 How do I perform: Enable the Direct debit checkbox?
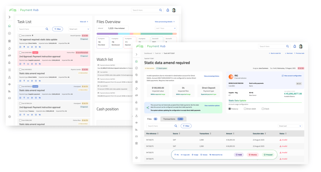(245, 109)
